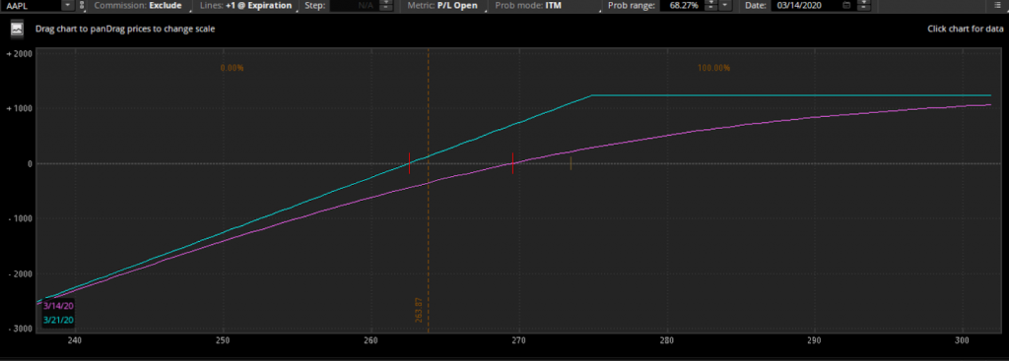Click the small orange tick near 273
This screenshot has width=1009, height=361.
coord(571,163)
